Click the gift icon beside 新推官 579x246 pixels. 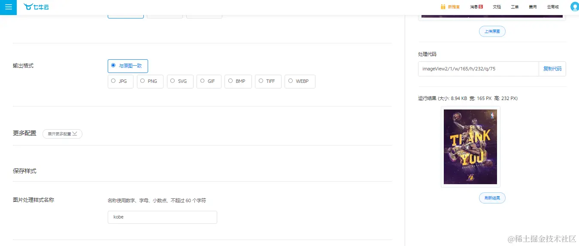443,7
